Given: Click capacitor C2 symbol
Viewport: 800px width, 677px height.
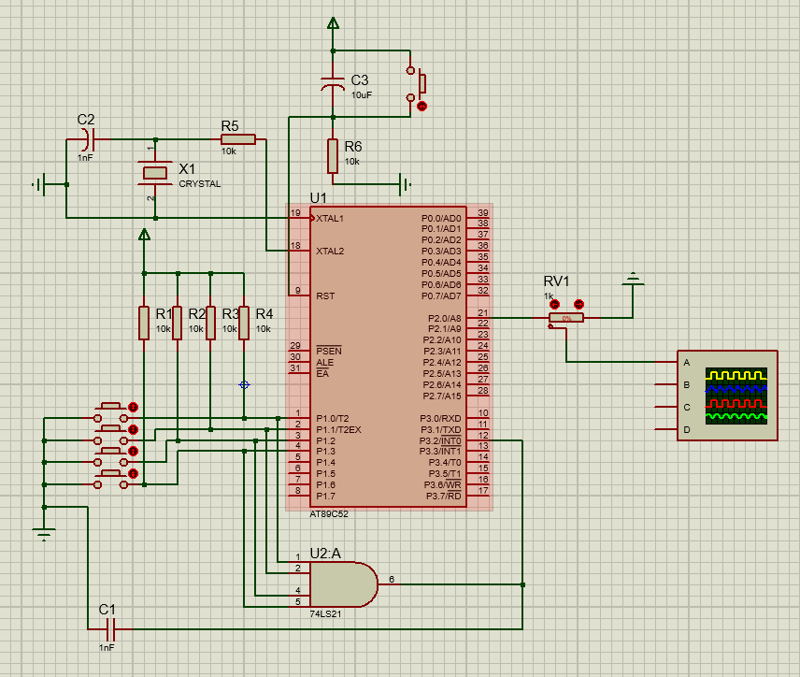Looking at the screenshot, I should coord(85,139).
